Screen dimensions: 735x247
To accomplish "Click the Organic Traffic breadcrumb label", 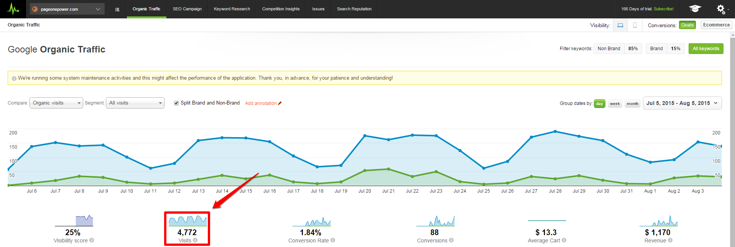I will pyautogui.click(x=24, y=25).
